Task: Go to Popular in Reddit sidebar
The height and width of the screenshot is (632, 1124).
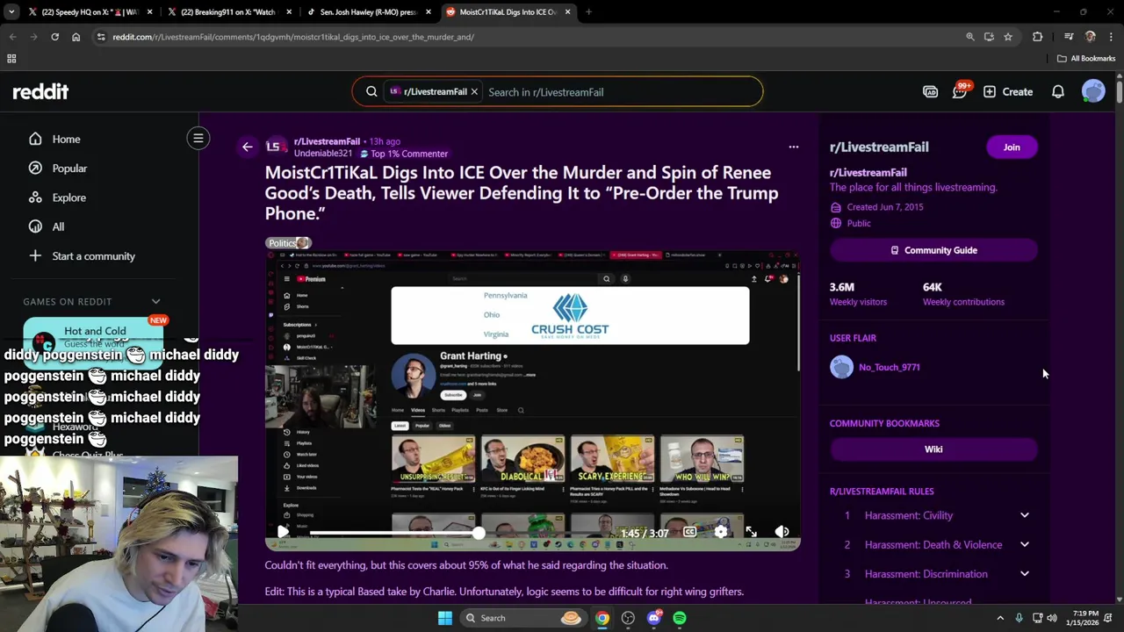Action: [69, 168]
